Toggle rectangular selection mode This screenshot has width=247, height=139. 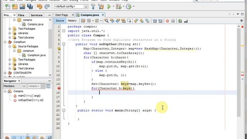pyautogui.click(x=129, y=21)
